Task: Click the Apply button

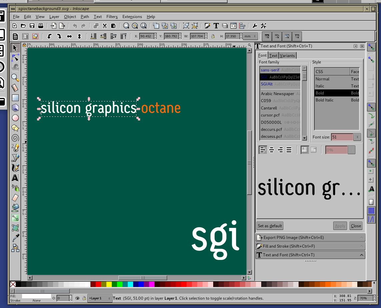Action: coord(340,226)
